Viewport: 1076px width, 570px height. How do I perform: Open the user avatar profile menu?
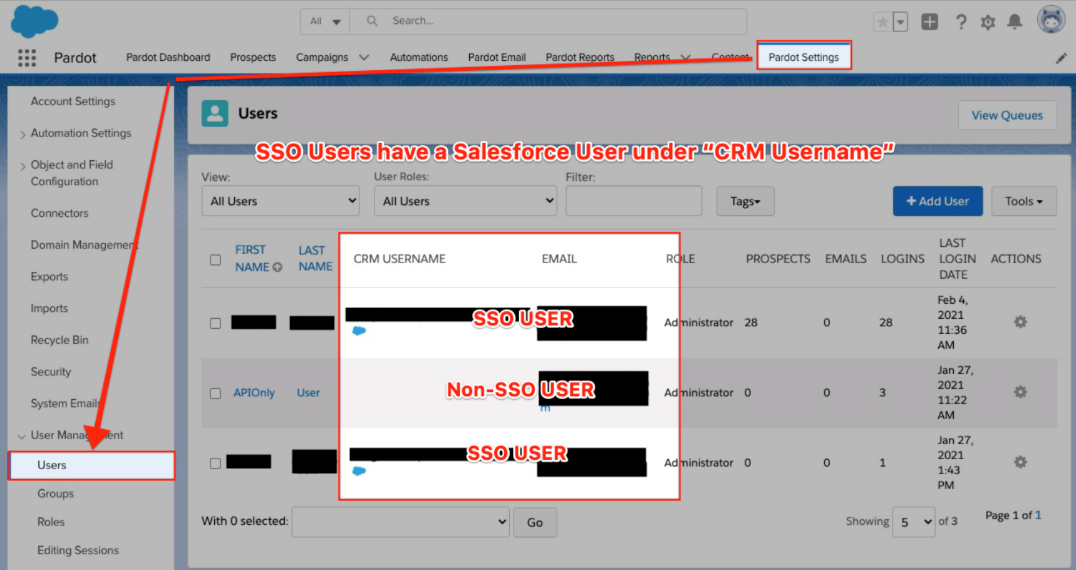click(x=1051, y=20)
